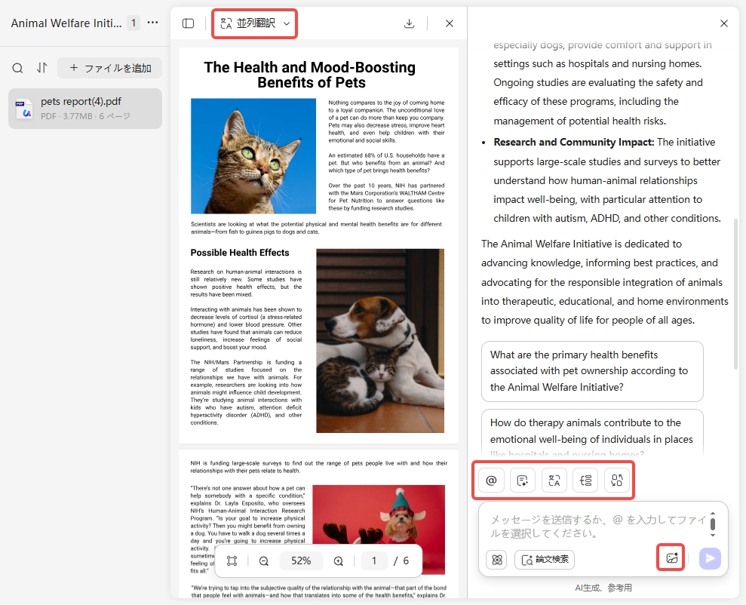Select suggested question about primary health benefits
746x605 pixels.
pos(592,371)
